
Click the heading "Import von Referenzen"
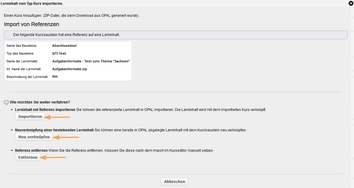tap(31, 24)
